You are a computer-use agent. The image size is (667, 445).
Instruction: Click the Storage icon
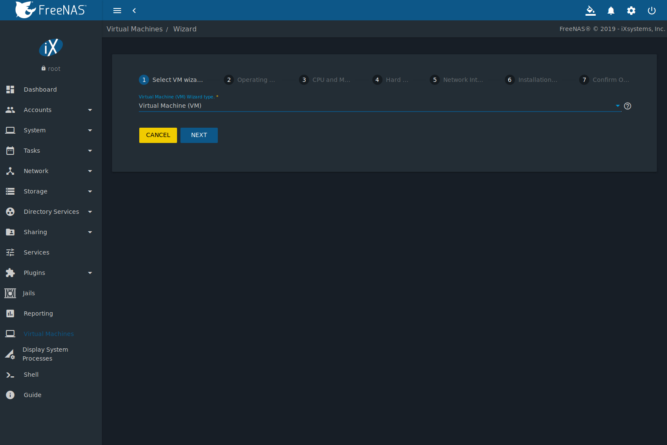(10, 191)
